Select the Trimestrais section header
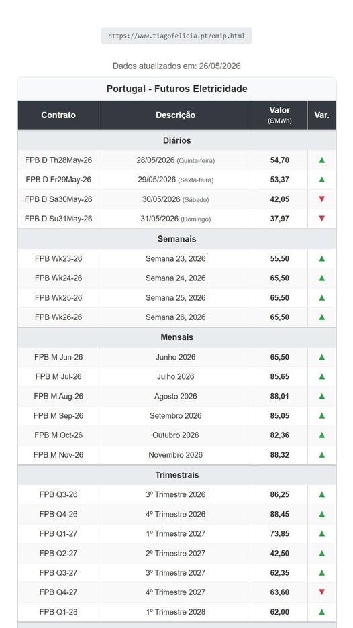353x628 pixels. (x=177, y=475)
